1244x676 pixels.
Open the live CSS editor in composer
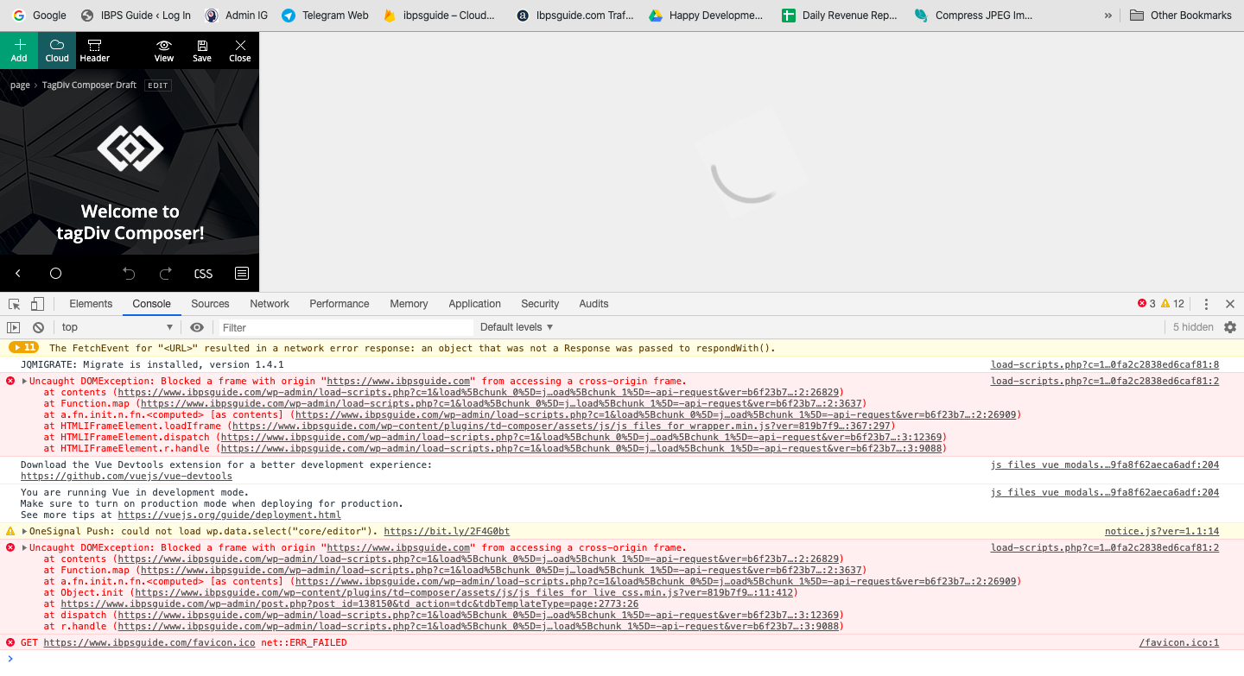pos(203,274)
